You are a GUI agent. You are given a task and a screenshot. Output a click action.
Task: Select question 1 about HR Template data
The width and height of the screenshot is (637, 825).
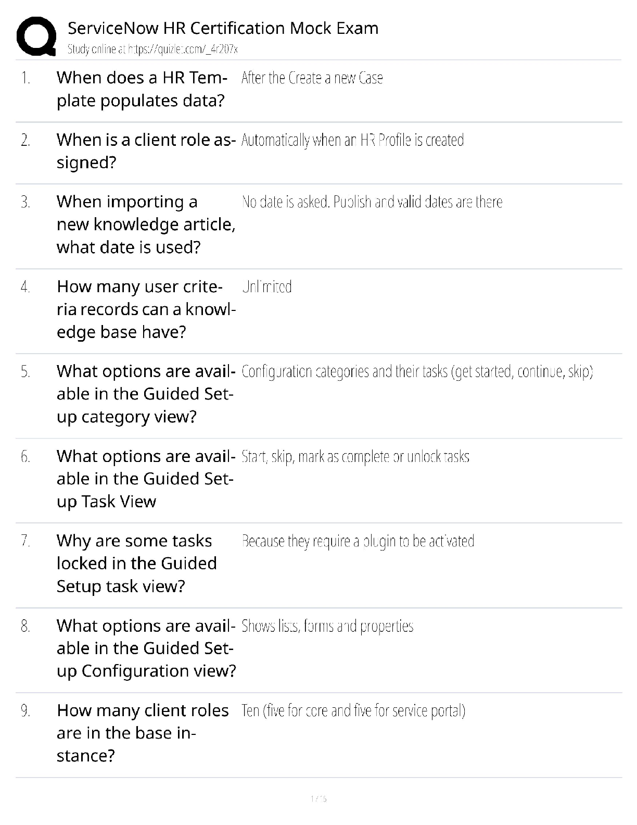[x=142, y=89]
